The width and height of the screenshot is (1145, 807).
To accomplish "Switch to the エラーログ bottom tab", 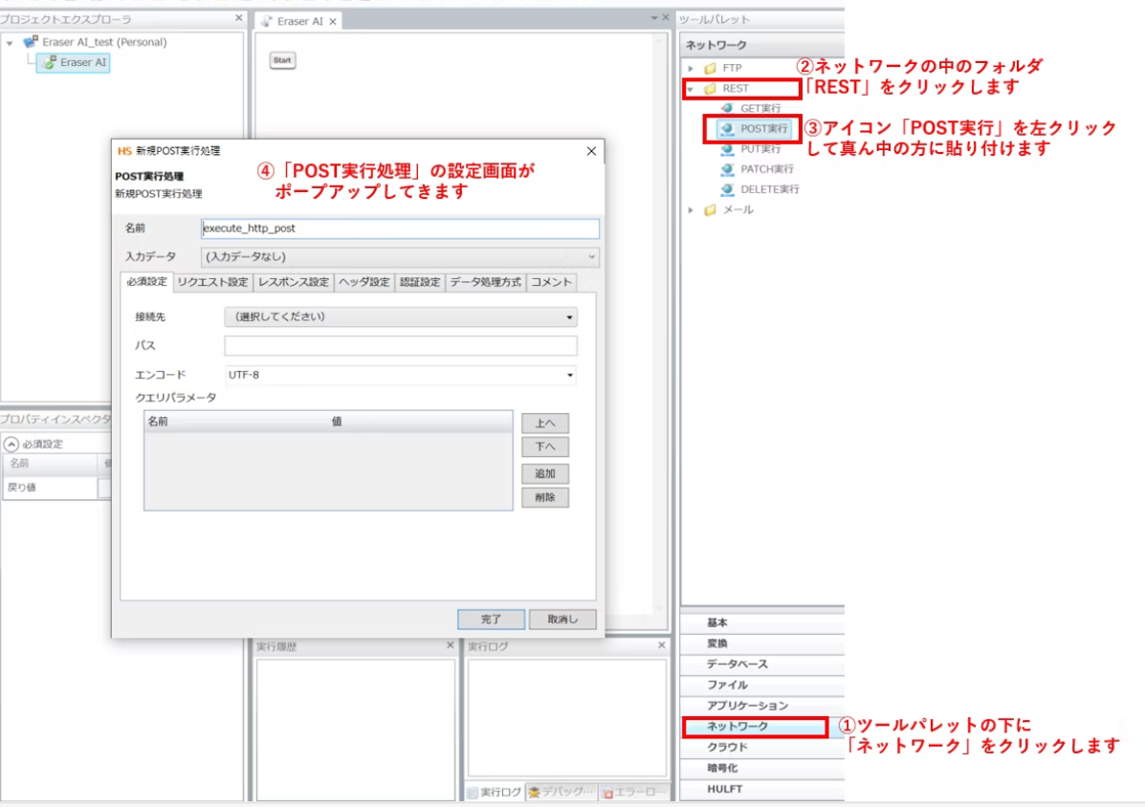I will point(634,792).
